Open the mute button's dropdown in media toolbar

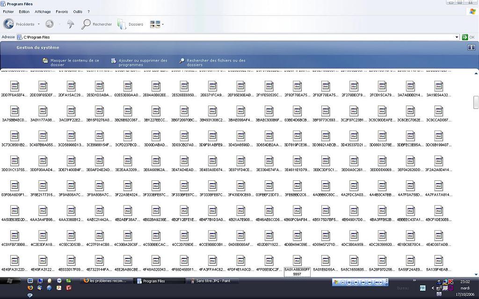click(382, 283)
